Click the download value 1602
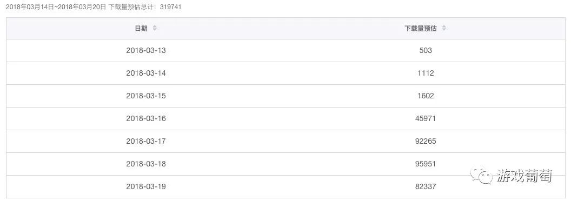The image size is (571, 201). [x=426, y=96]
